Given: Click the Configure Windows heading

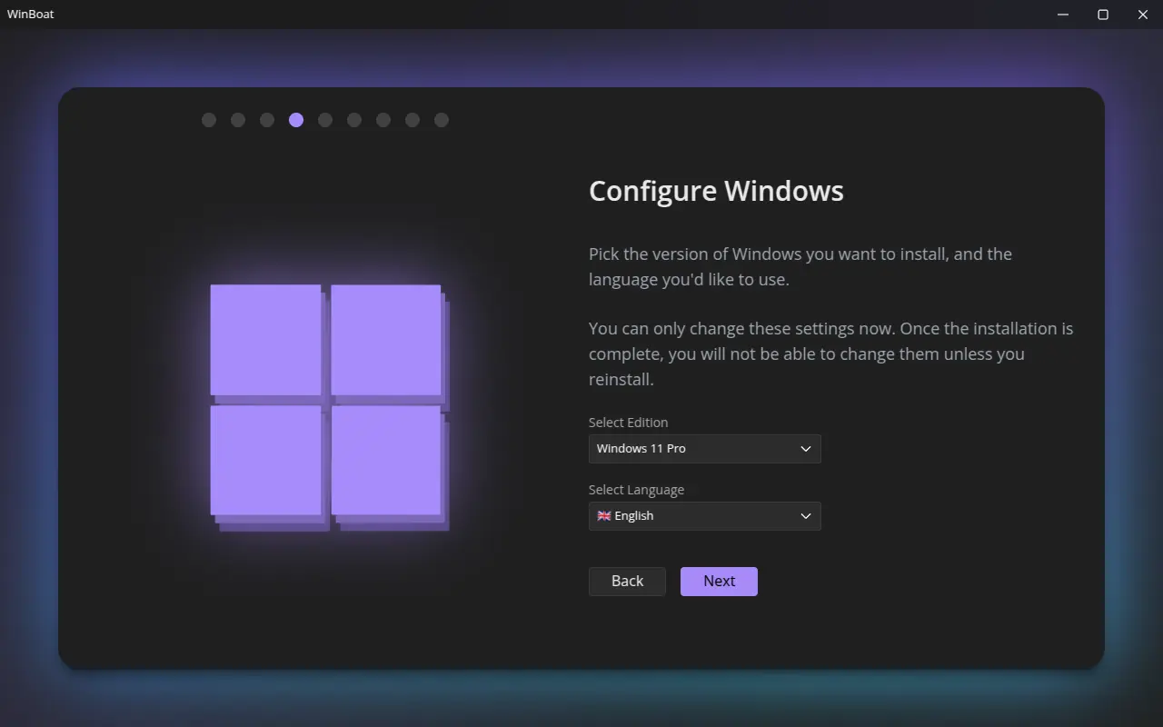Looking at the screenshot, I should [716, 191].
